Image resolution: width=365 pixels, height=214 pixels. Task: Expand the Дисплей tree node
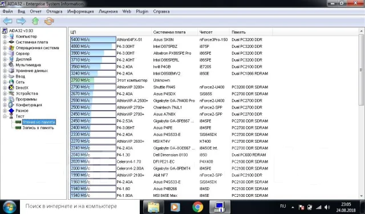5,59
